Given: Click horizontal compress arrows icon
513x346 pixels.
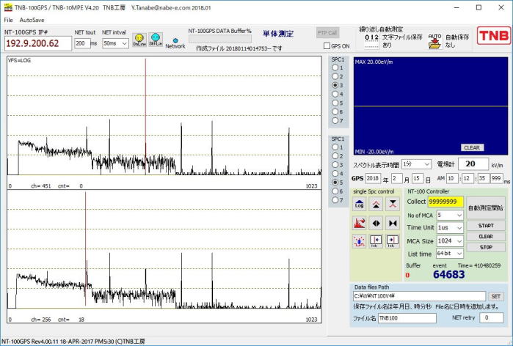Looking at the screenshot, I should point(393,223).
